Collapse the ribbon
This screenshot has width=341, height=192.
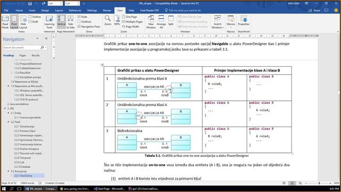coord(338,31)
